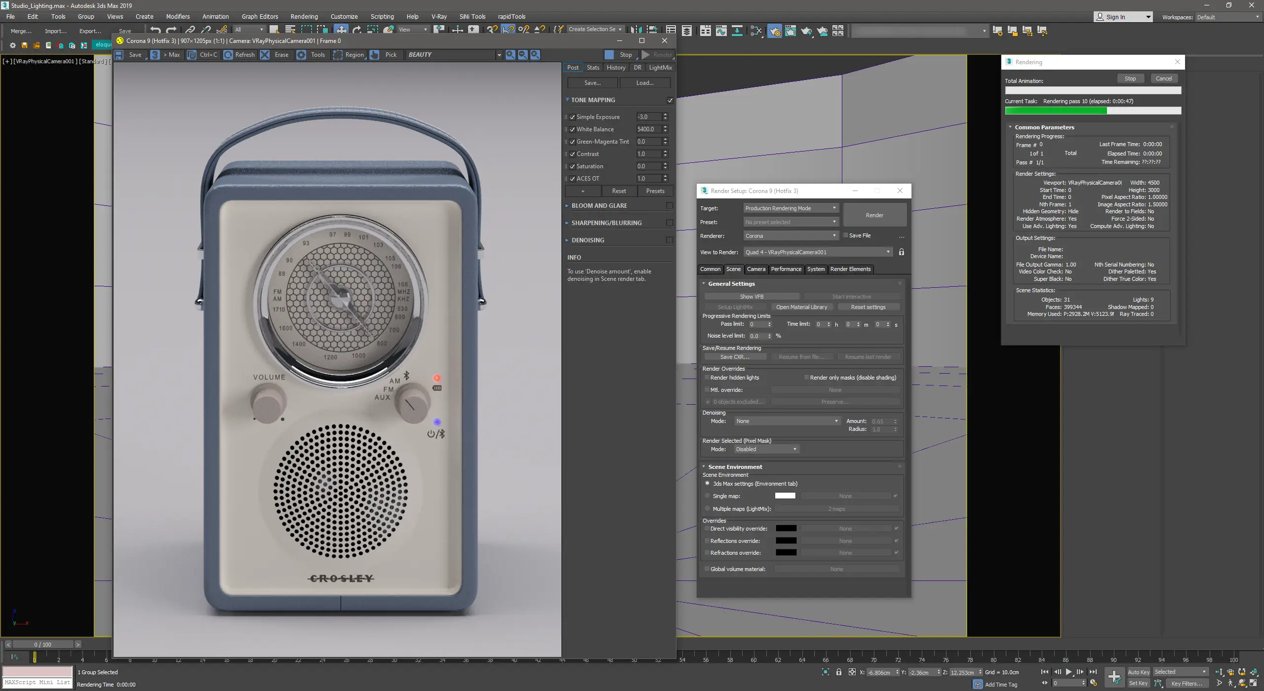Click the large Set Keys plus-key icon

(x=1114, y=677)
